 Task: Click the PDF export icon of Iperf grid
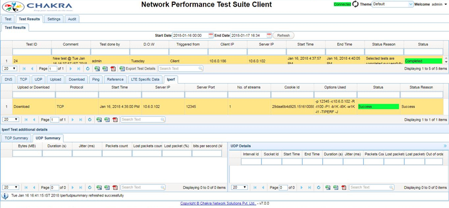pyautogui.click(x=115, y=120)
